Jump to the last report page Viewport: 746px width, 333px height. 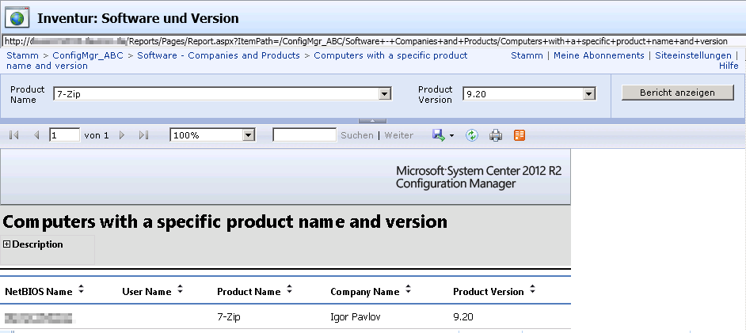point(143,135)
